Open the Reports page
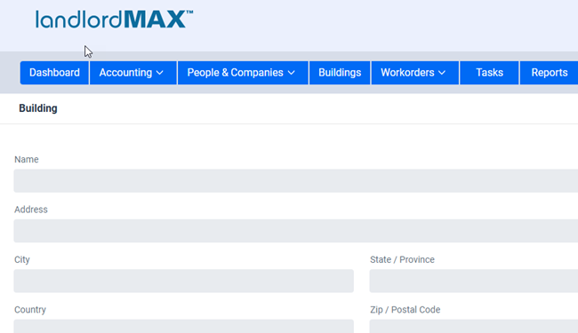 [x=549, y=73]
